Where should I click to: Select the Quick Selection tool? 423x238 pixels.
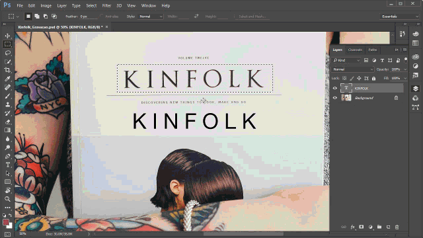pos(7,61)
